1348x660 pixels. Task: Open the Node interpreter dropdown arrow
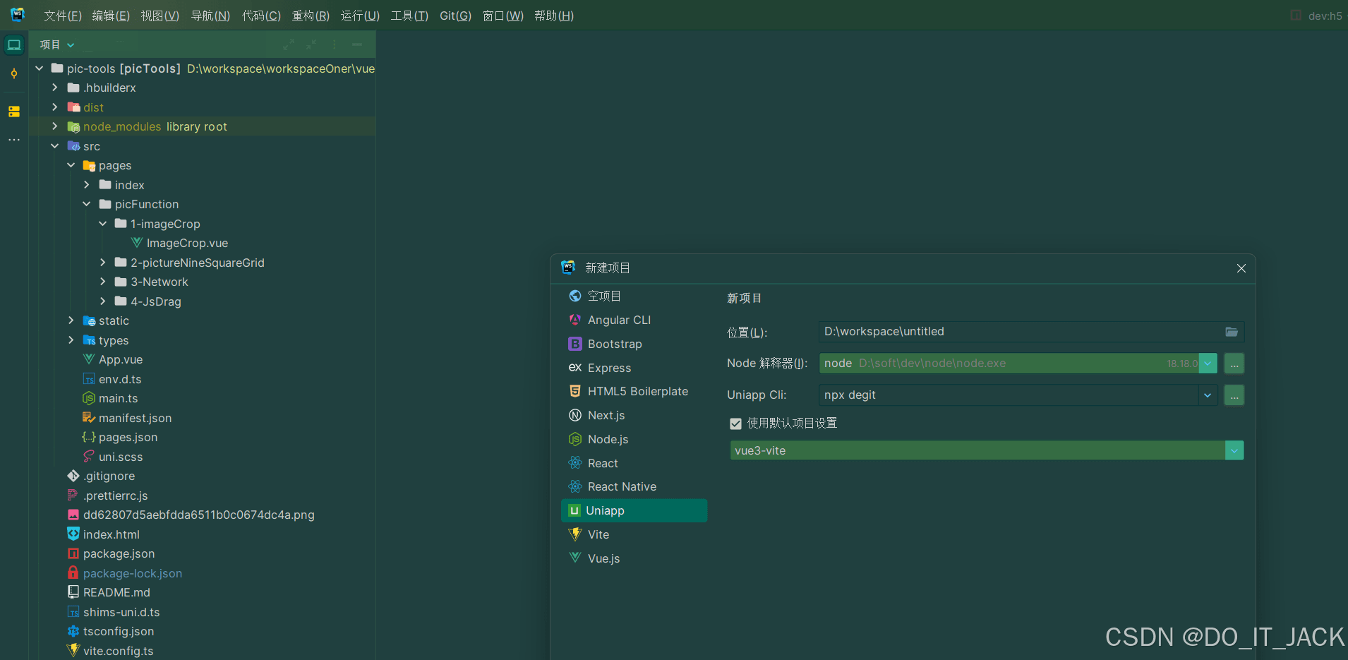click(x=1208, y=364)
